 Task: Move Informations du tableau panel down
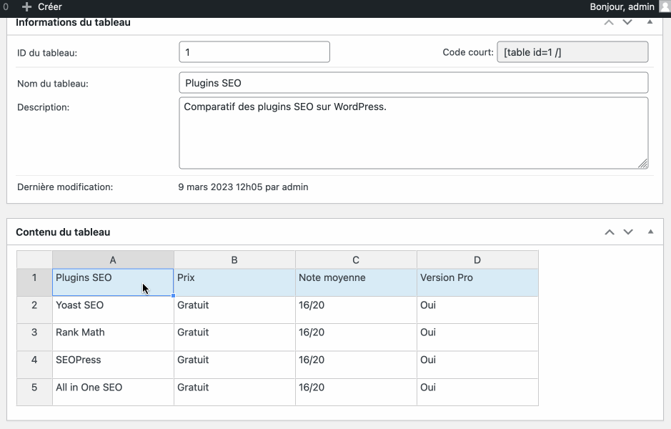[627, 22]
